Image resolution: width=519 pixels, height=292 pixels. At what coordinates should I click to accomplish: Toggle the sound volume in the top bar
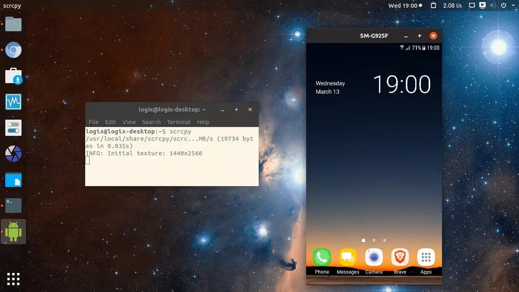click(493, 5)
